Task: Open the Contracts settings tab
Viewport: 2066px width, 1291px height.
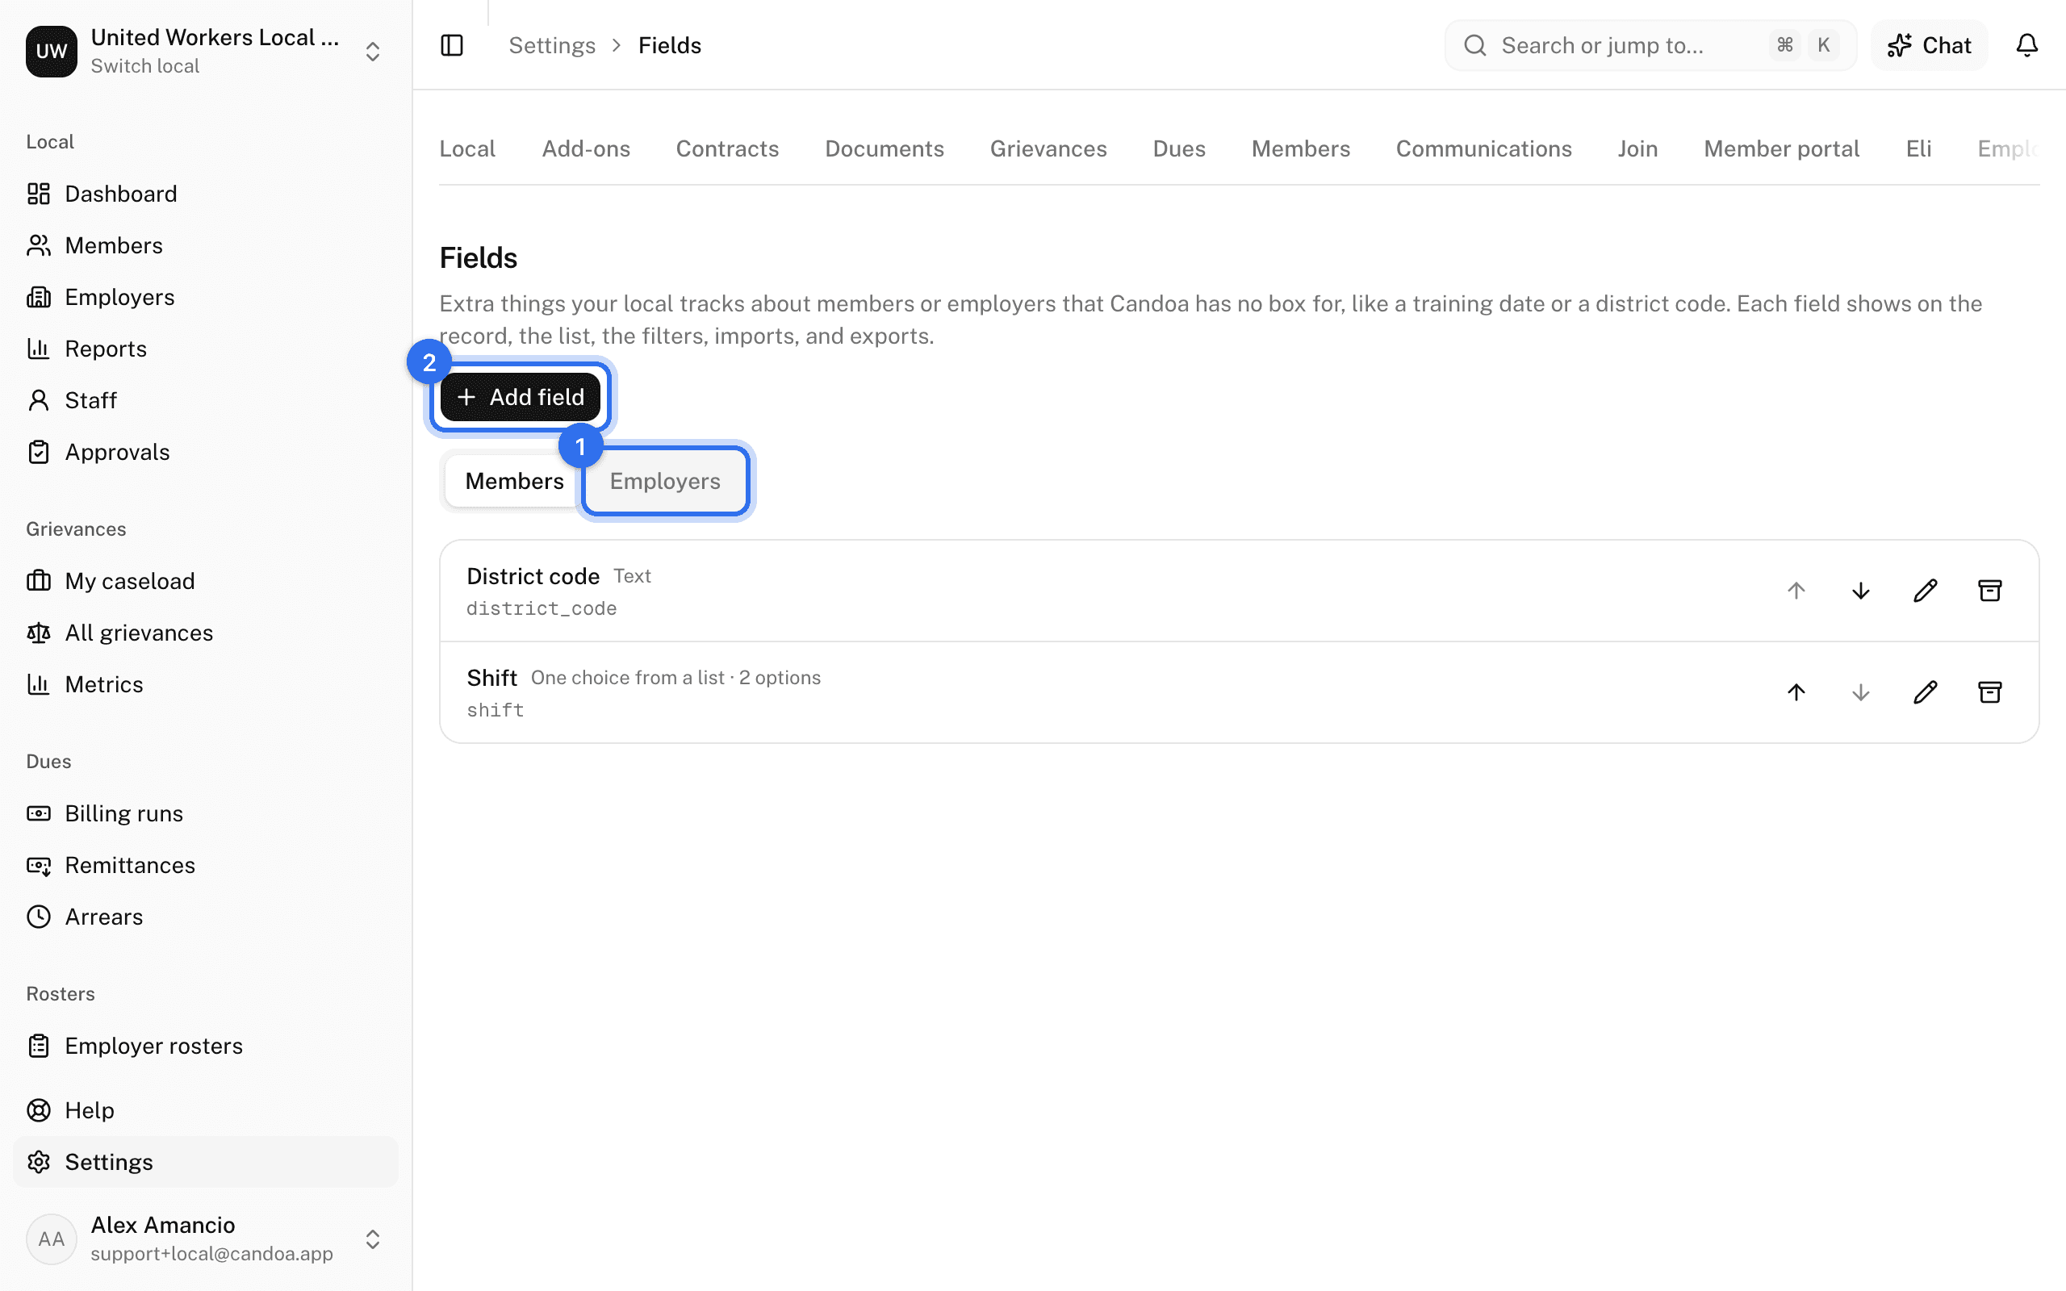Action: point(727,148)
